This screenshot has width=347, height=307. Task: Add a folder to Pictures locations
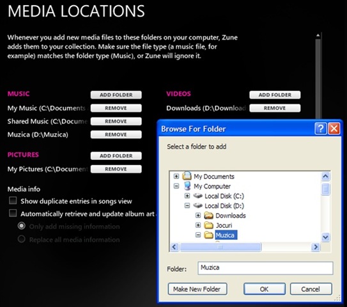[116, 155]
